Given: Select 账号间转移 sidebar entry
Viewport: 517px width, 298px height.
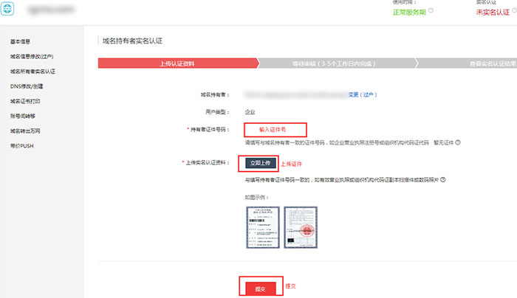Looking at the screenshot, I should 24,116.
